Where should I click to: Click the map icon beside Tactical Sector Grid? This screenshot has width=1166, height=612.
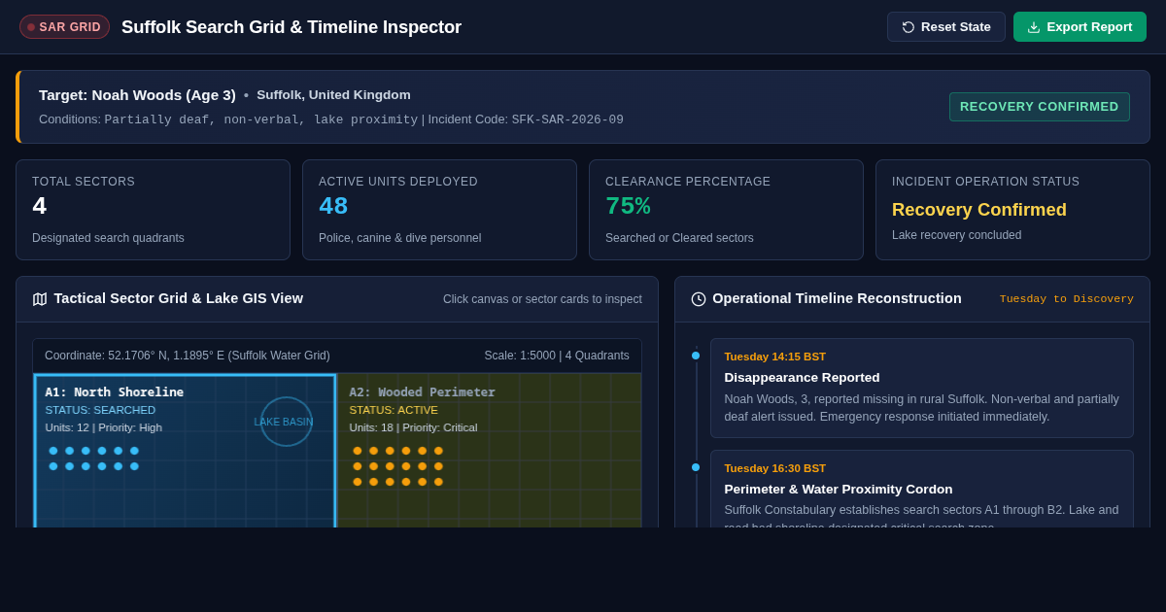click(40, 299)
